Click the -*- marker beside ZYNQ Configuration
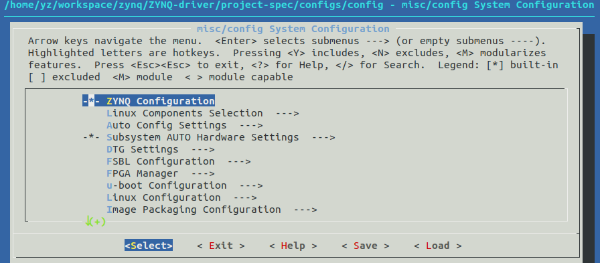 click(x=91, y=101)
